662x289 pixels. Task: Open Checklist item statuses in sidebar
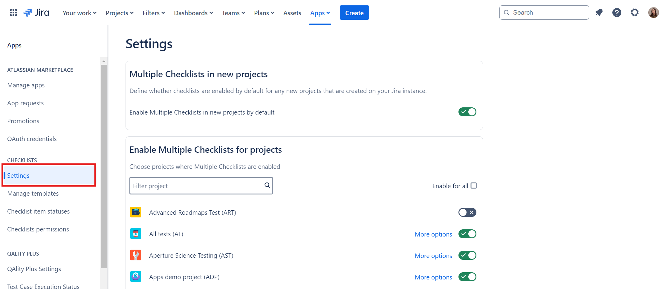click(38, 211)
